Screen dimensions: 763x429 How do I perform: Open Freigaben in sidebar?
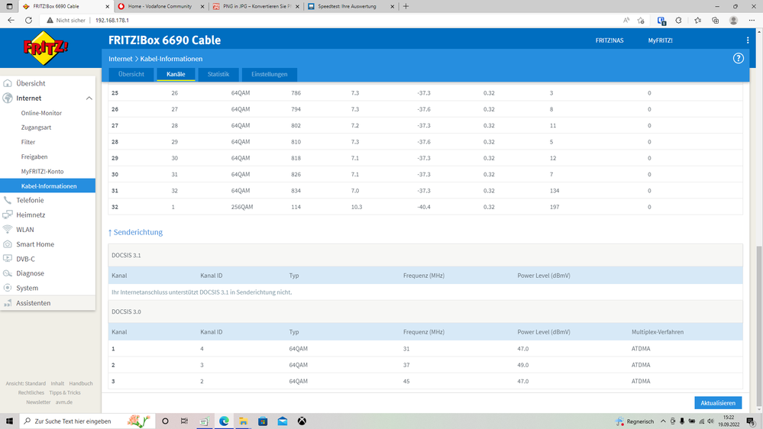(34, 156)
